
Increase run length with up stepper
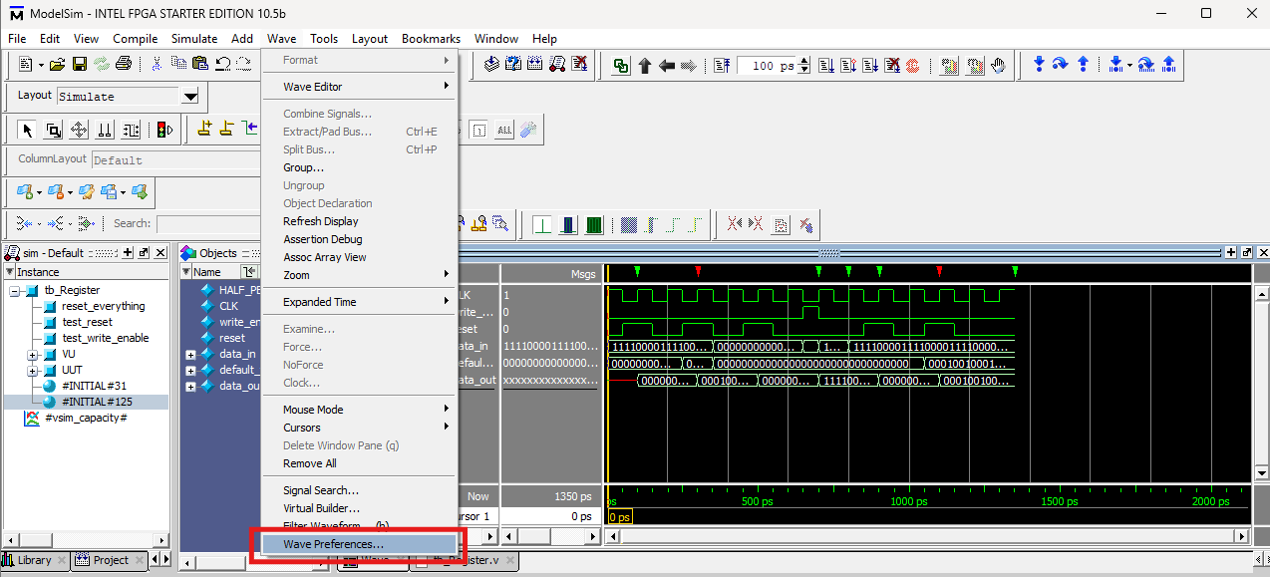click(802, 62)
